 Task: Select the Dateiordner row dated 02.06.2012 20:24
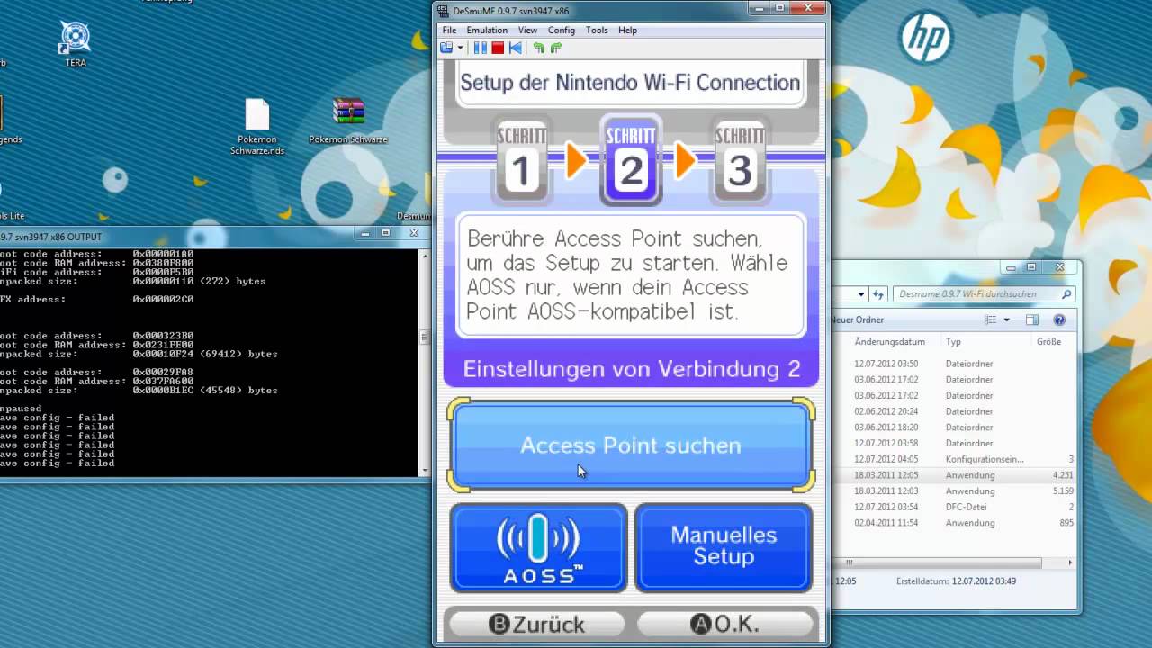pos(954,411)
